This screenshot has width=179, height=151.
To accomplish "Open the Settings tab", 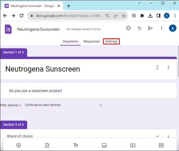I will pyautogui.click(x=111, y=41).
